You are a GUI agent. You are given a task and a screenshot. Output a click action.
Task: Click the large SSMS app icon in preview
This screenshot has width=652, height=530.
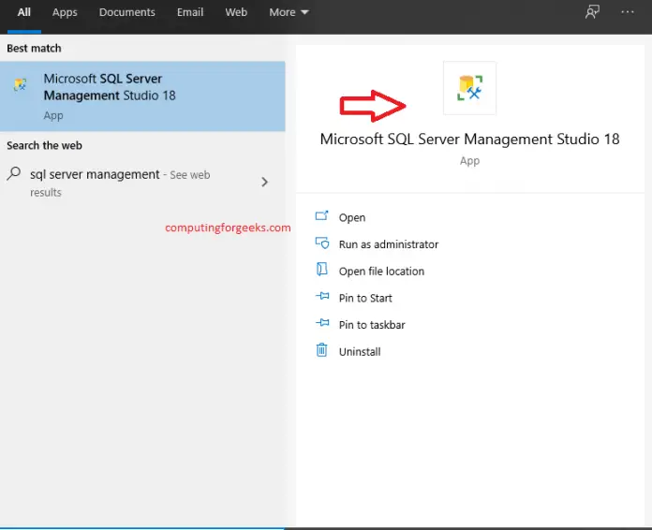click(469, 88)
